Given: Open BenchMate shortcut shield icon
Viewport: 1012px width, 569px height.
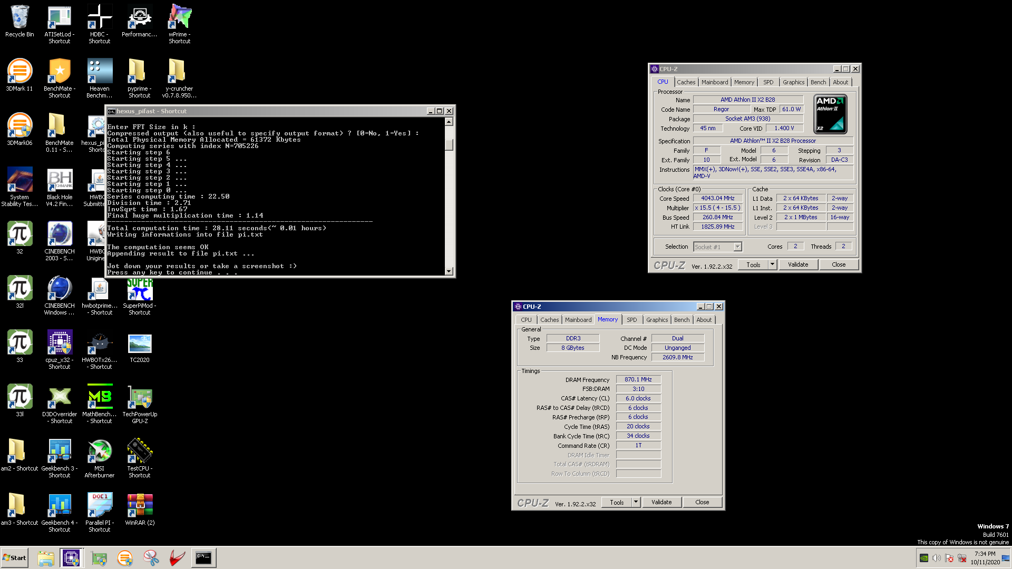Looking at the screenshot, I should [60, 78].
